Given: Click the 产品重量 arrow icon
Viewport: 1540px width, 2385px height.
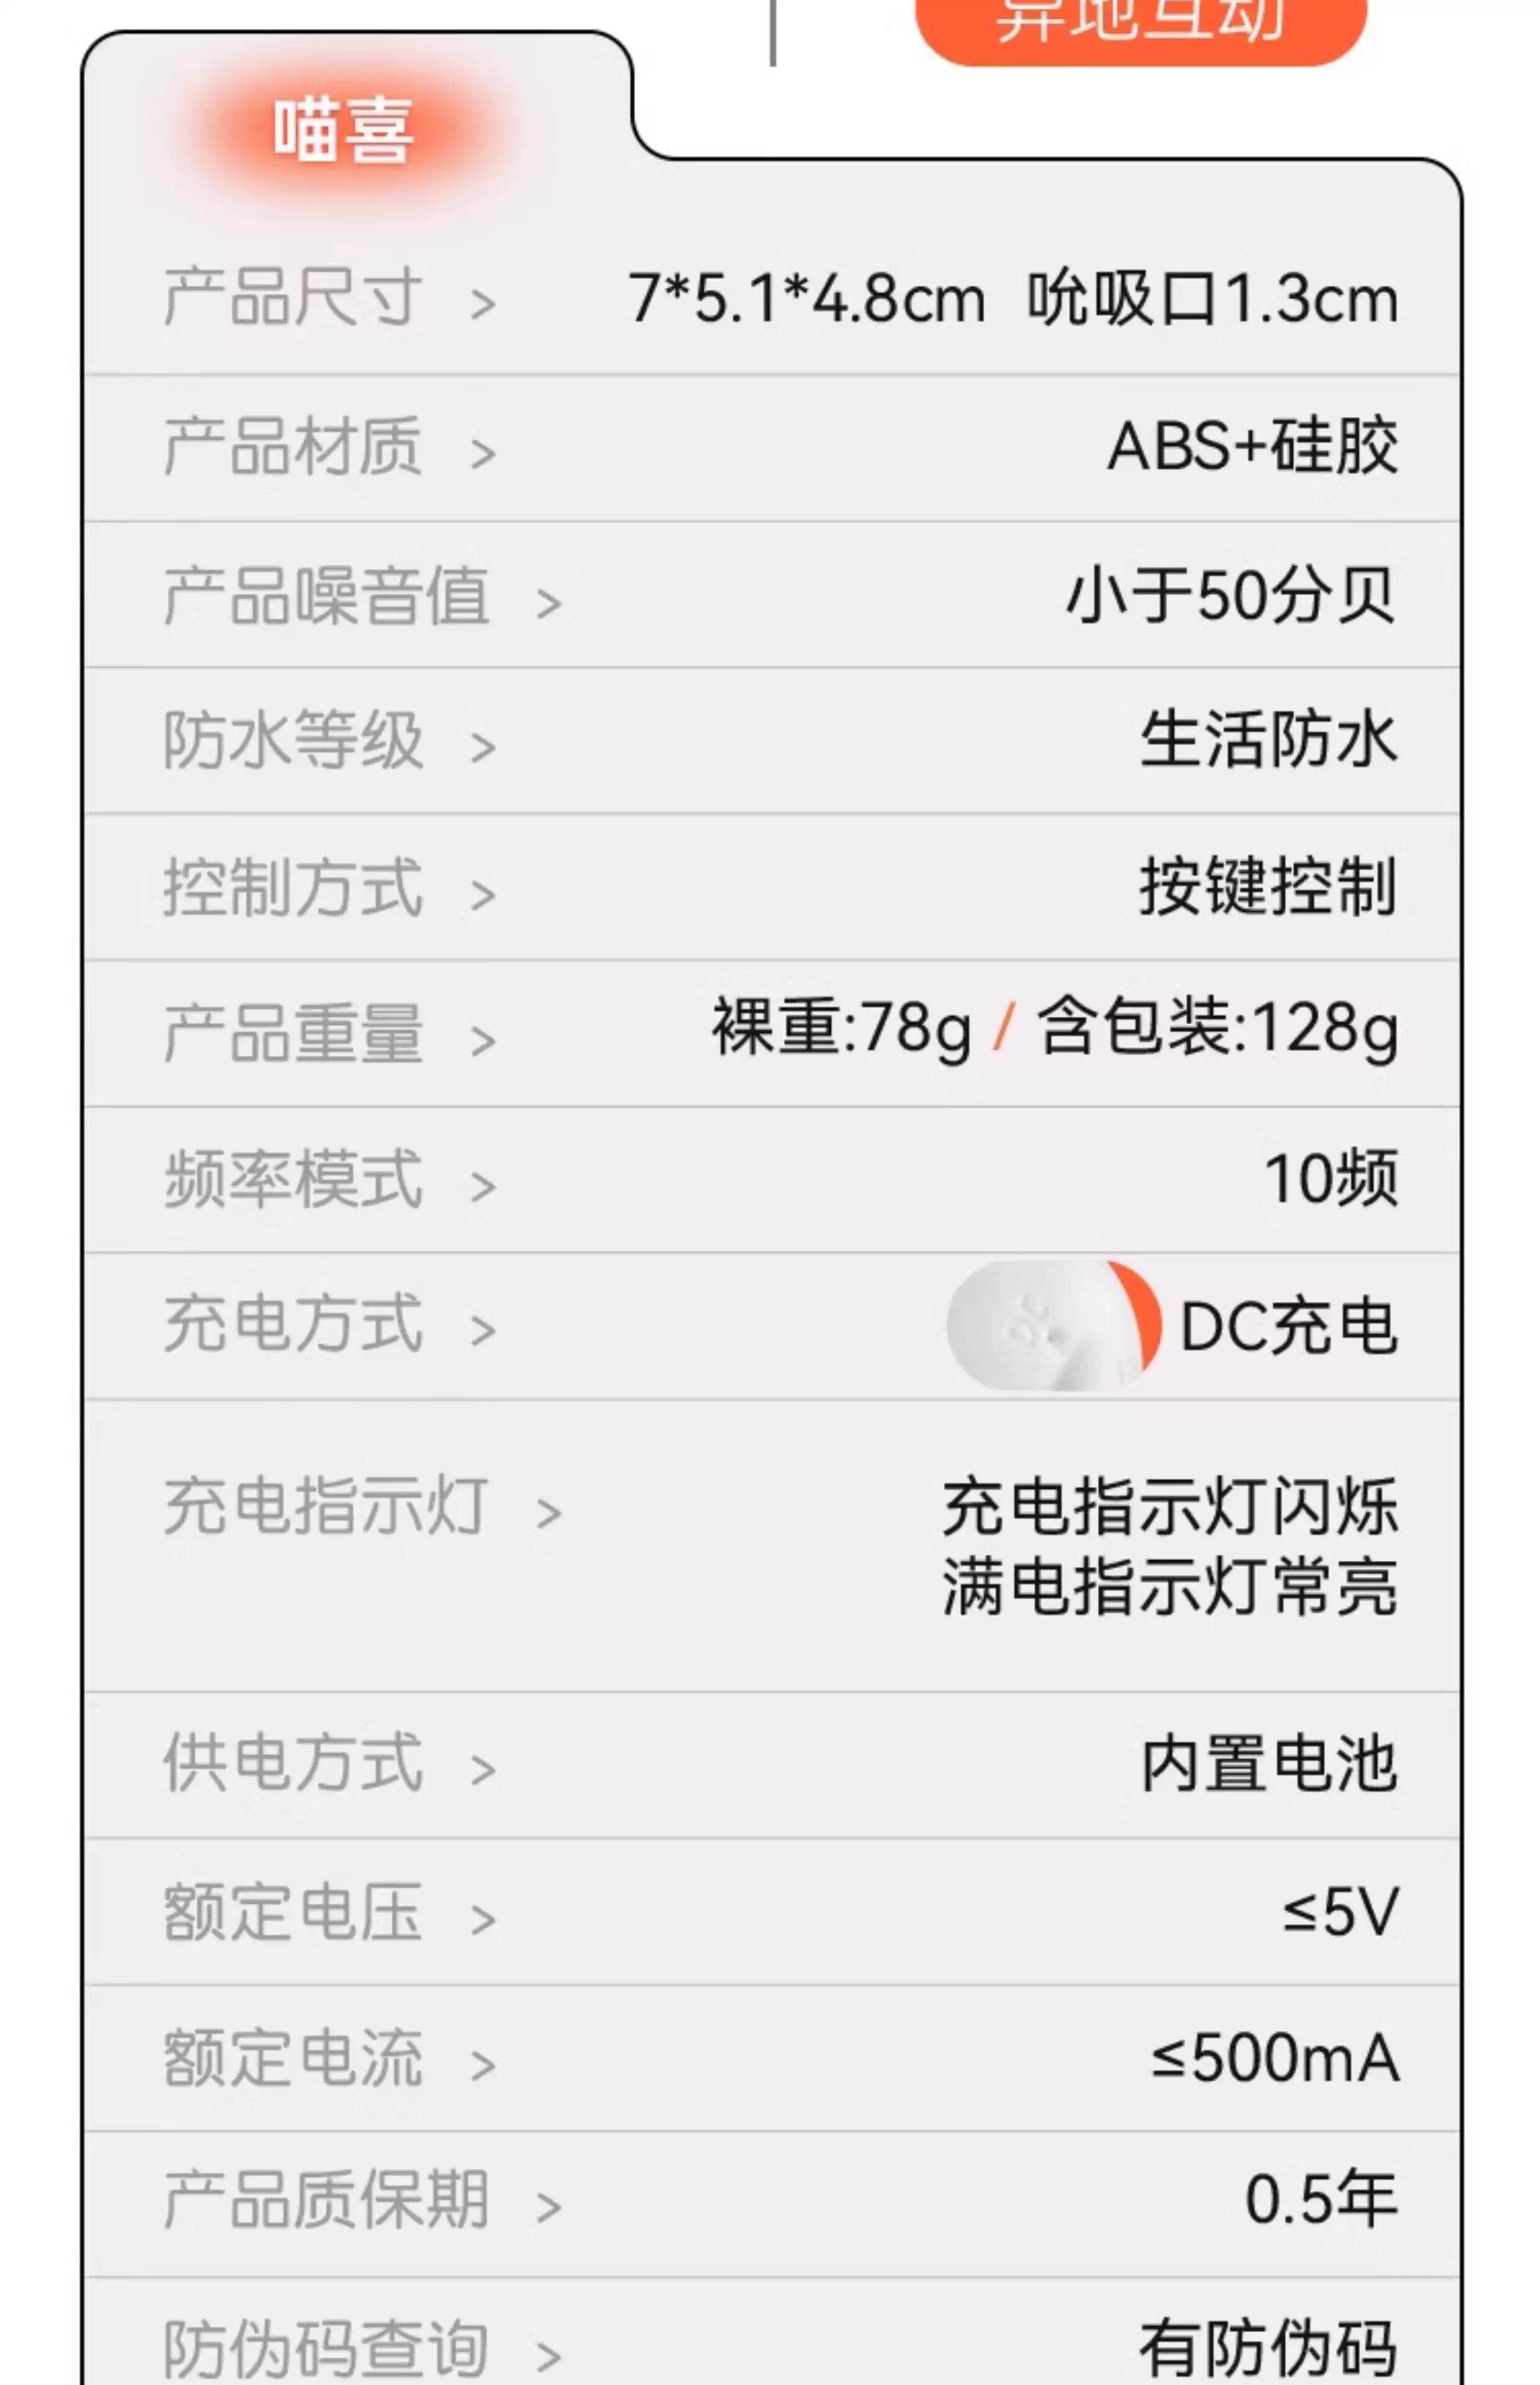Looking at the screenshot, I should (x=483, y=1042).
